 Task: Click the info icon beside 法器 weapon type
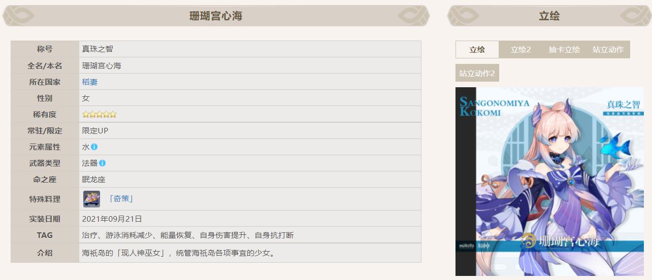click(x=102, y=163)
